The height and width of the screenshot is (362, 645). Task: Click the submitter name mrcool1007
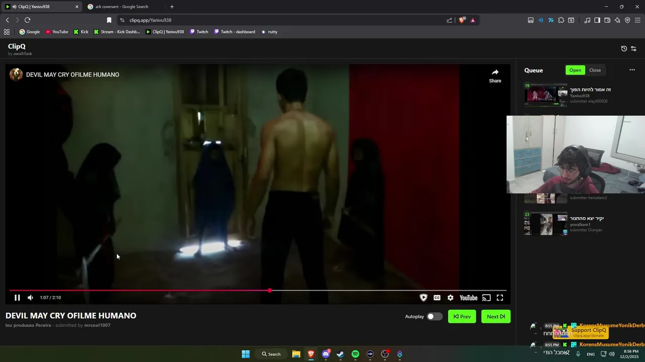97,325
